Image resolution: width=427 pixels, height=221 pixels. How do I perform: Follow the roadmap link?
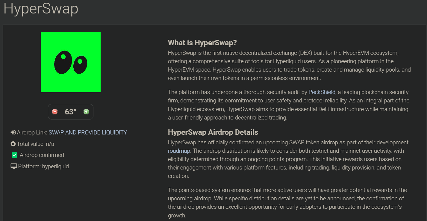(179, 151)
